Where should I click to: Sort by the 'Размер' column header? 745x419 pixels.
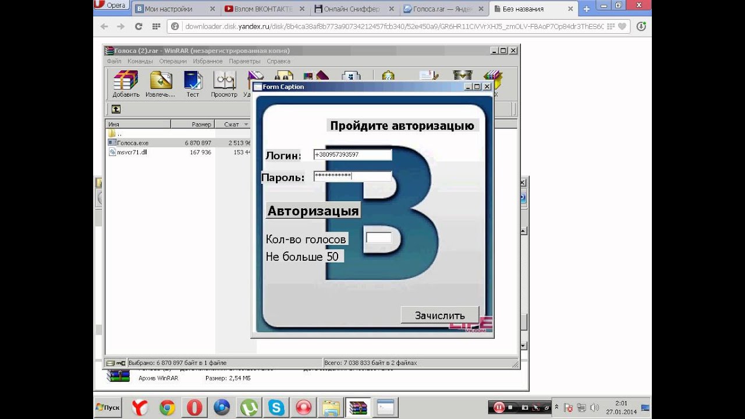tap(193, 124)
